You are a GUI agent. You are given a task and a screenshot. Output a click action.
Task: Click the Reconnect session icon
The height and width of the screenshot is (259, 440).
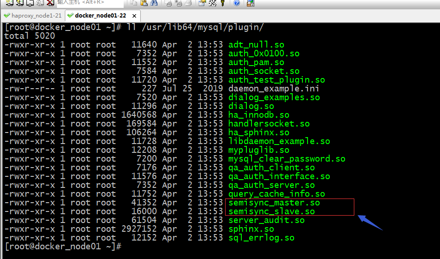tap(40, 3)
